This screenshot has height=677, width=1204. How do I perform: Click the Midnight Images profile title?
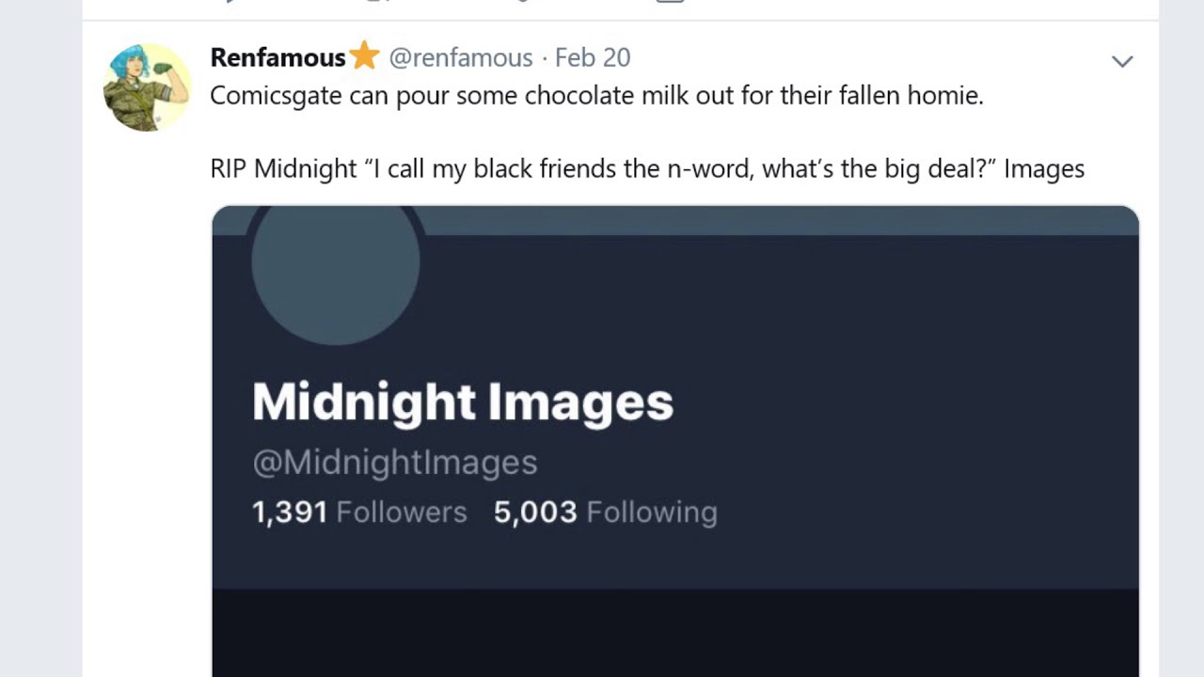(462, 401)
